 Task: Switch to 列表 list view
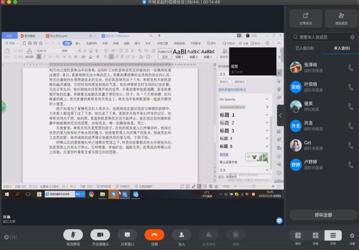[x=332, y=236]
